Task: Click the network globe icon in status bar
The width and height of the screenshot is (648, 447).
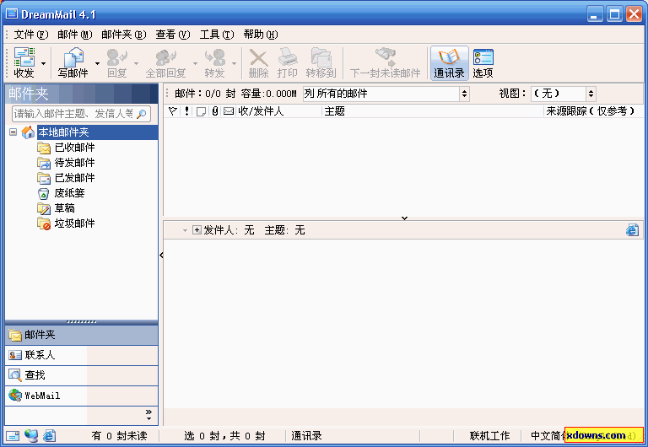Action: pyautogui.click(x=31, y=436)
